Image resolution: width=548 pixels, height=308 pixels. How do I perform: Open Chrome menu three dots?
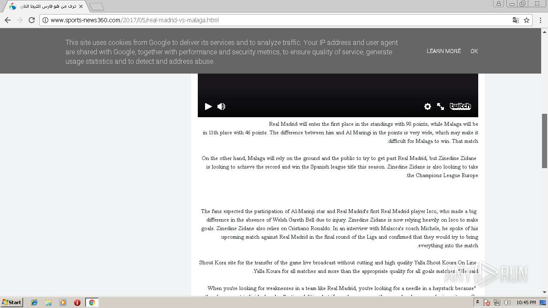tap(541, 20)
